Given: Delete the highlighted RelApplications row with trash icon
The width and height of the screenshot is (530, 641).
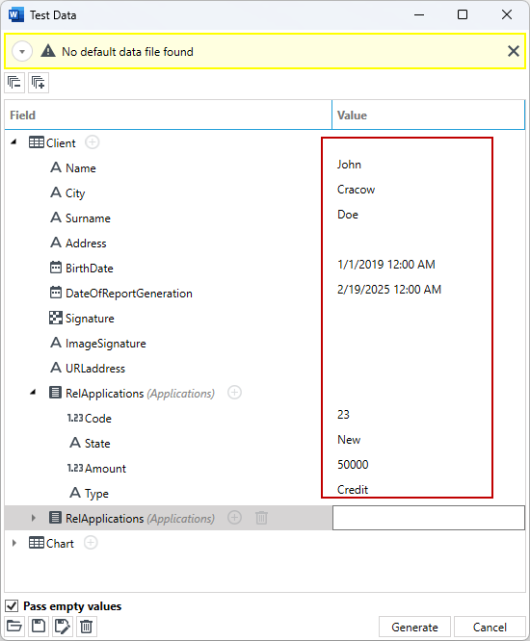Looking at the screenshot, I should (261, 518).
